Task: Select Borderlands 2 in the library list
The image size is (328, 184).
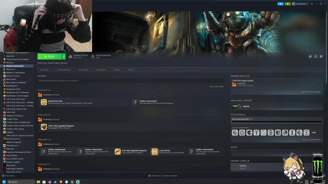Action: 12,86
